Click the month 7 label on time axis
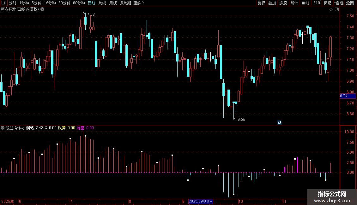Screen dimensions: 357x205 coord(71,201)
